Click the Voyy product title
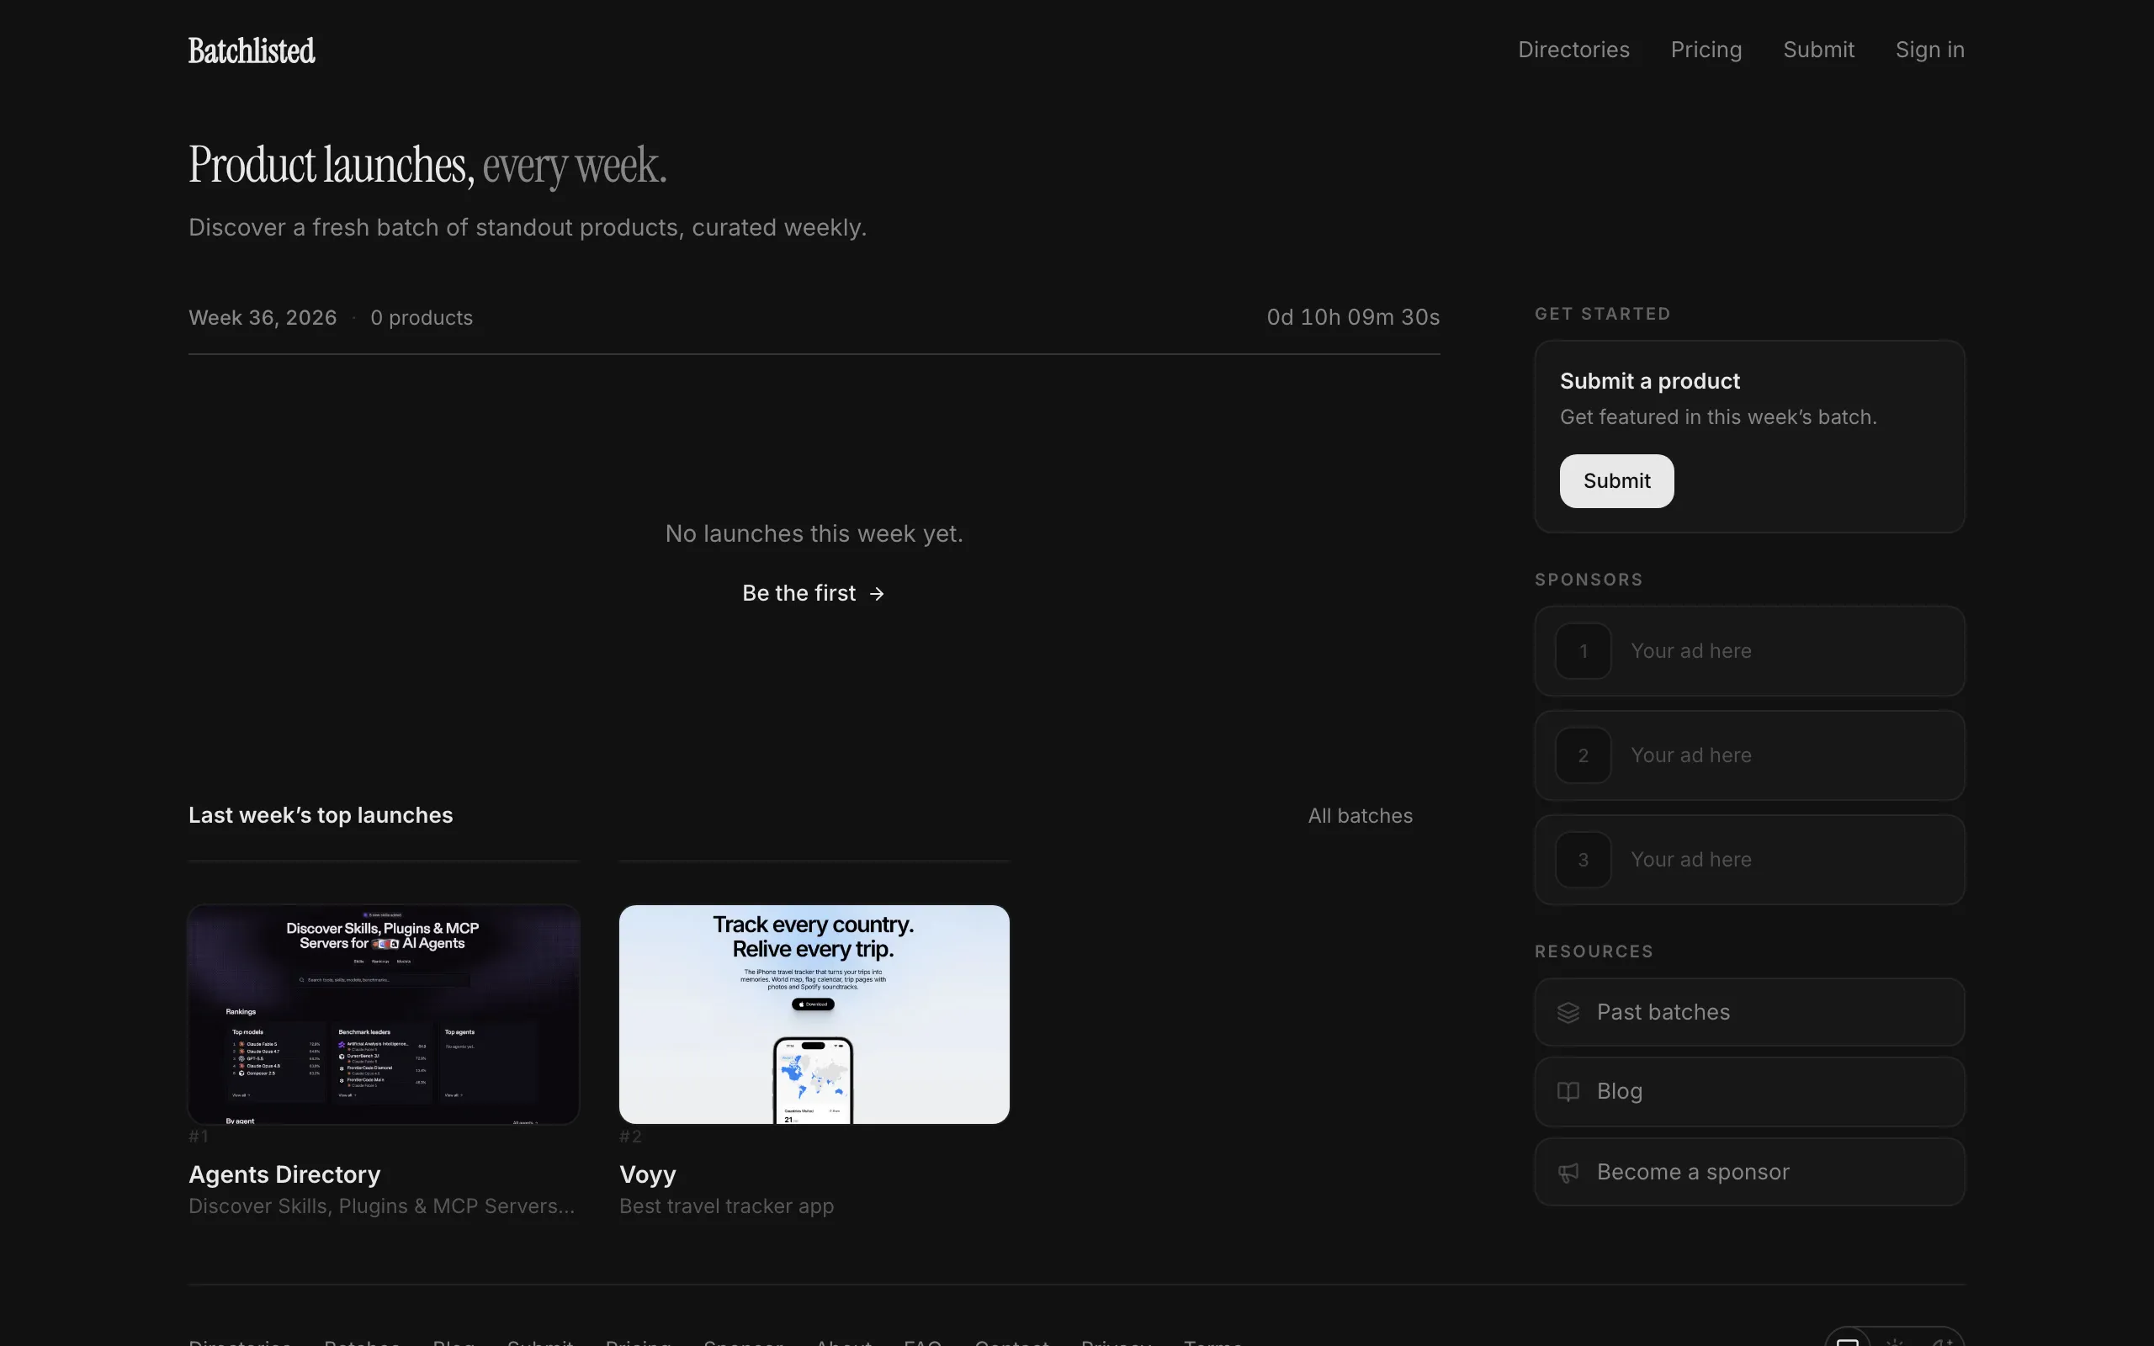 (x=647, y=1175)
